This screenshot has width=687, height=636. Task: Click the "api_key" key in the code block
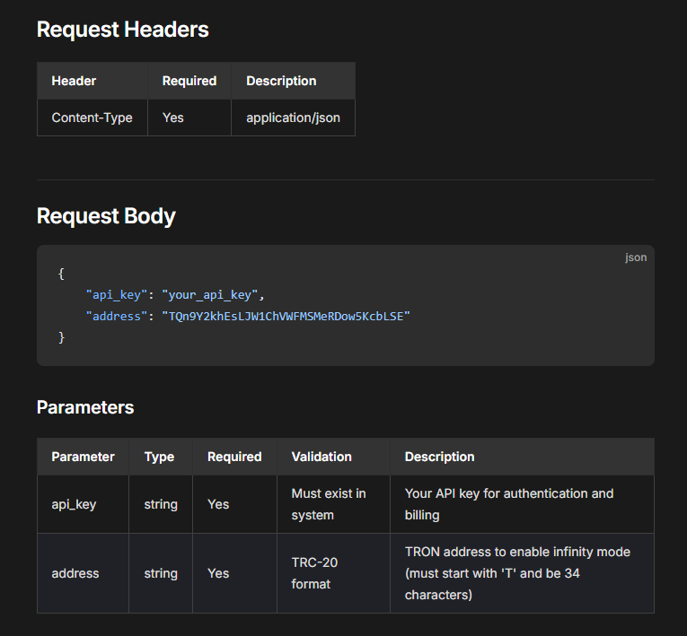[x=113, y=294]
